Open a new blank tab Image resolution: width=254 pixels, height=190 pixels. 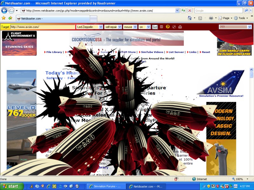coord(94,19)
